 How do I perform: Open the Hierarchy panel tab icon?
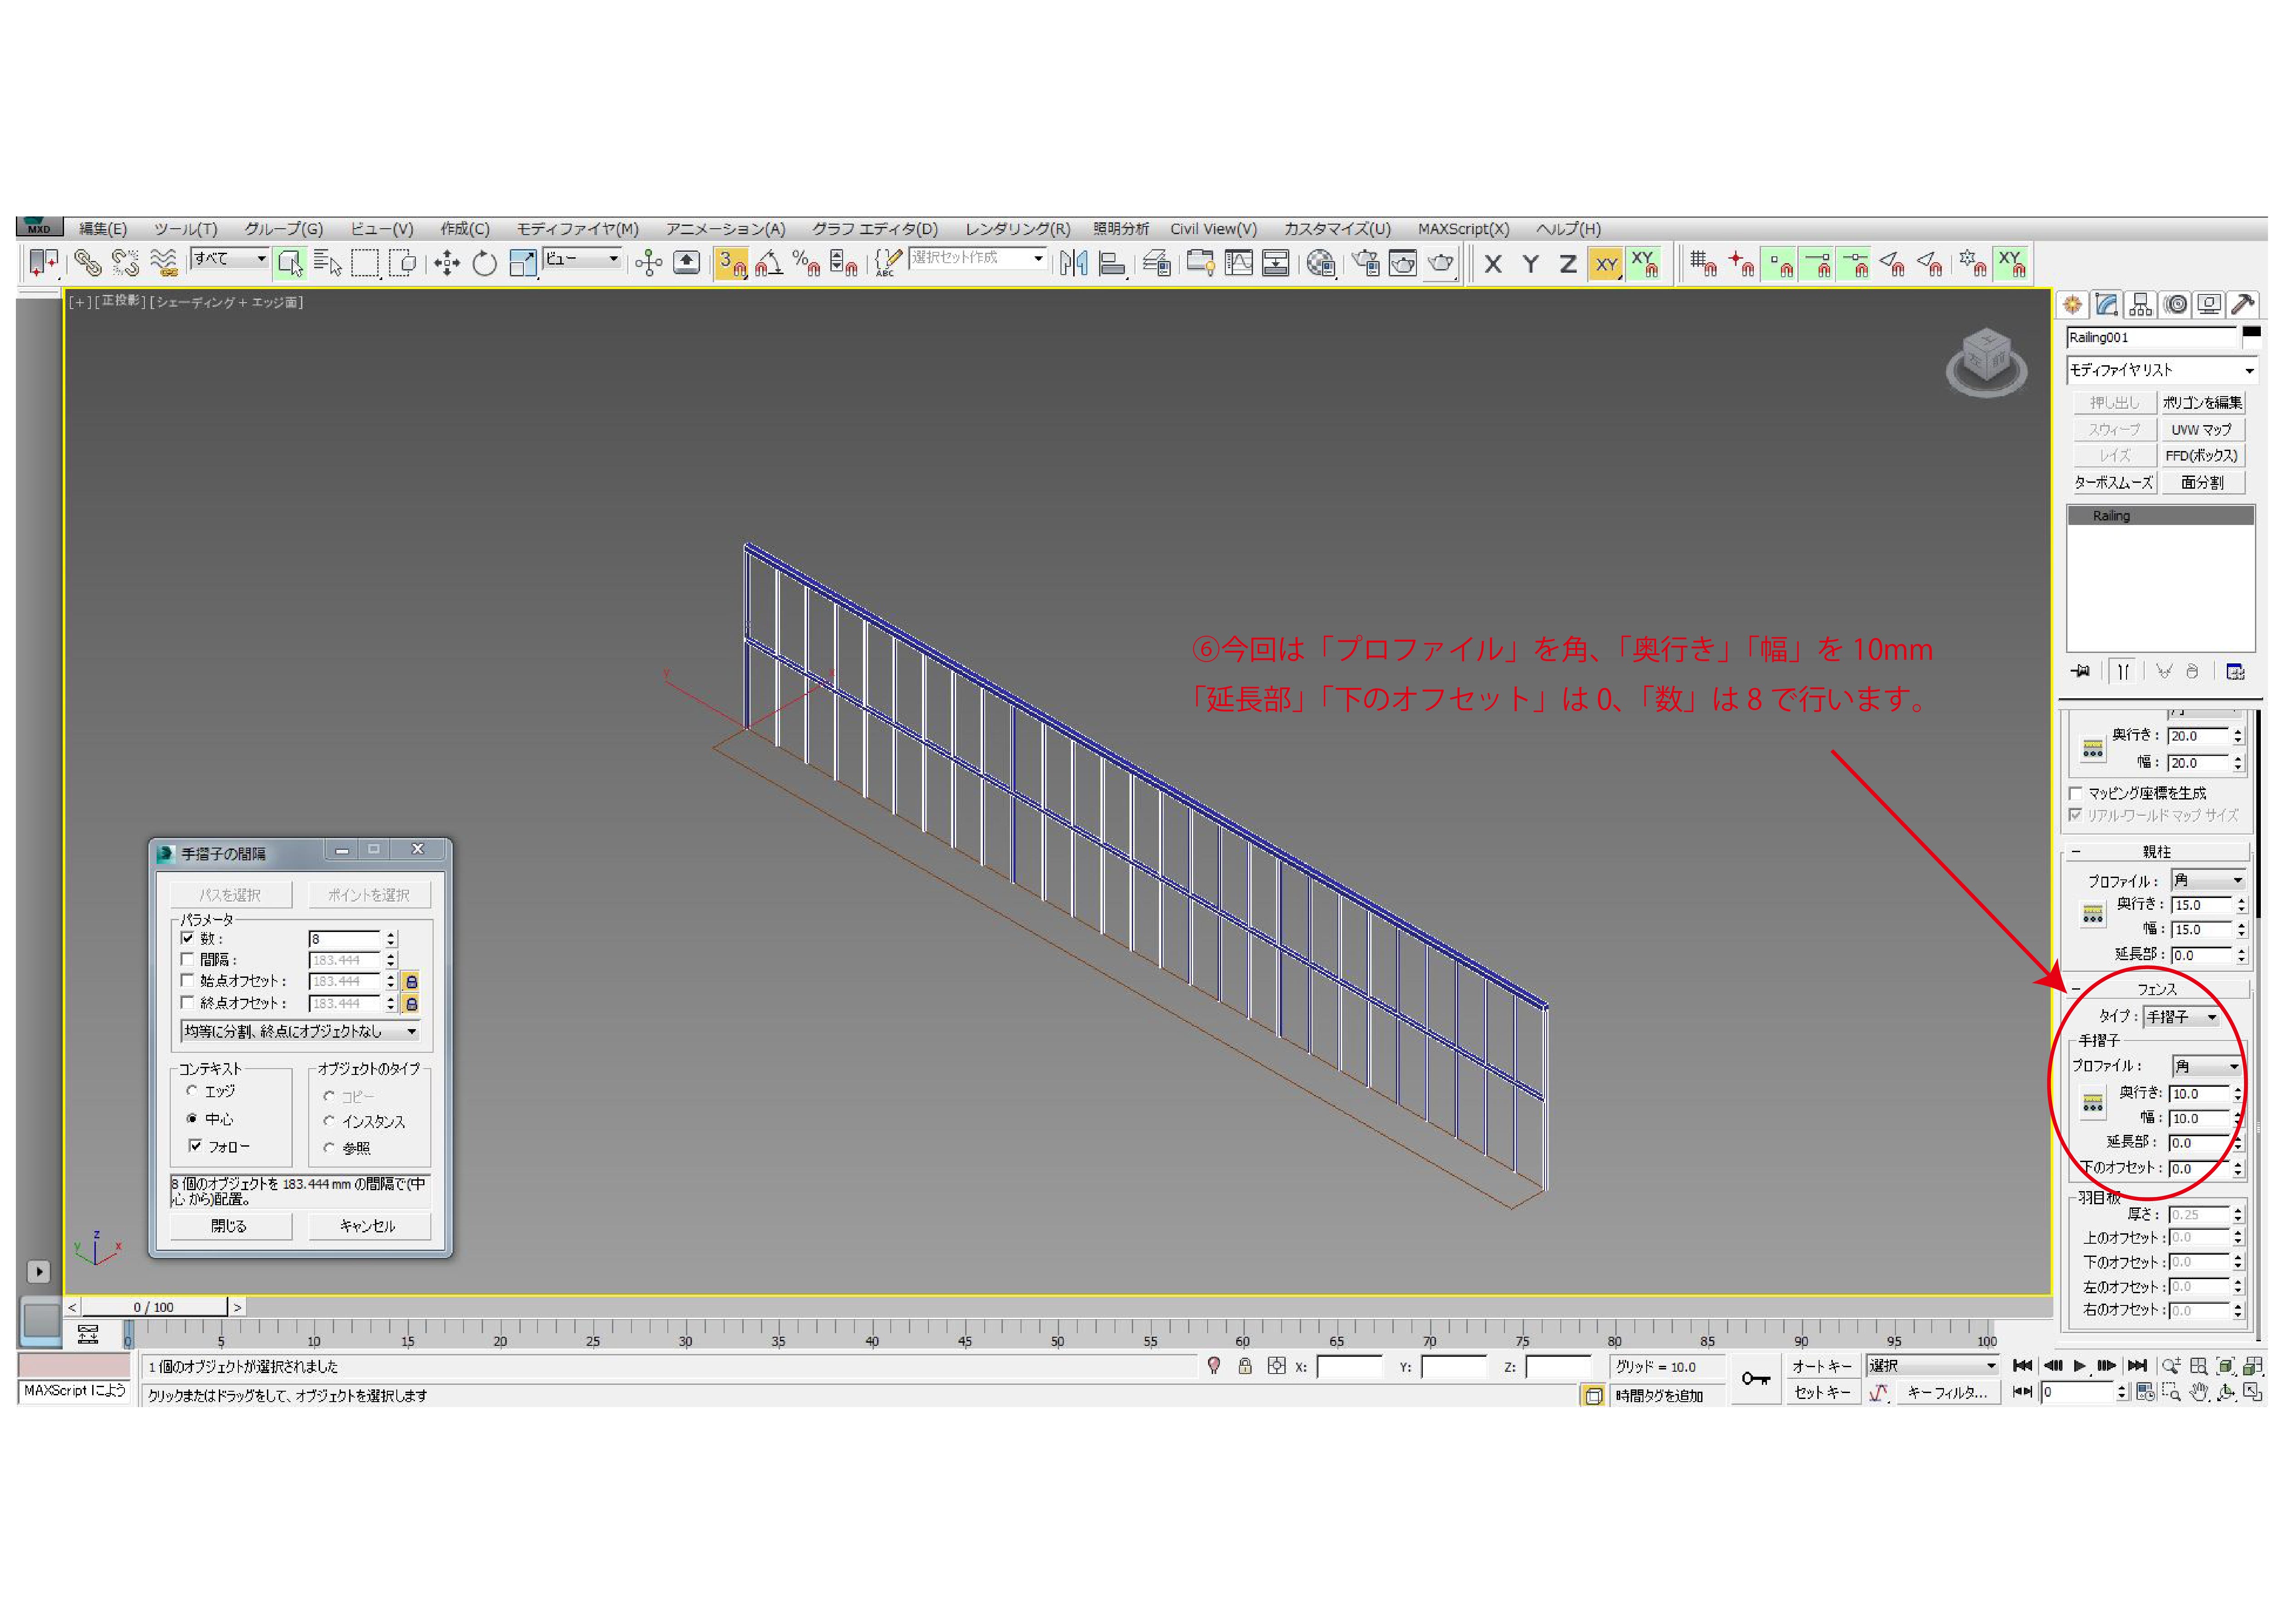coord(2140,304)
